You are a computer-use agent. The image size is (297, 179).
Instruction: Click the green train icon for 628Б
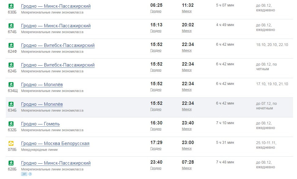11,163
